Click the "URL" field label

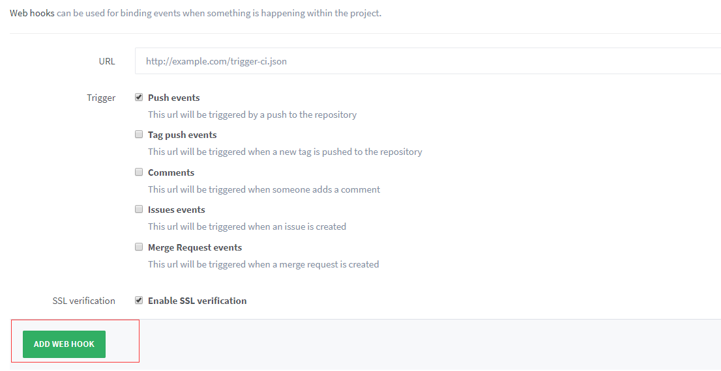point(107,61)
